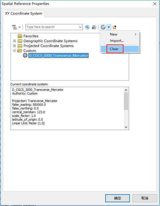160x206 pixels.
Task: Click the Projection: Transverse_Mercator line
Action: [x=35, y=101]
